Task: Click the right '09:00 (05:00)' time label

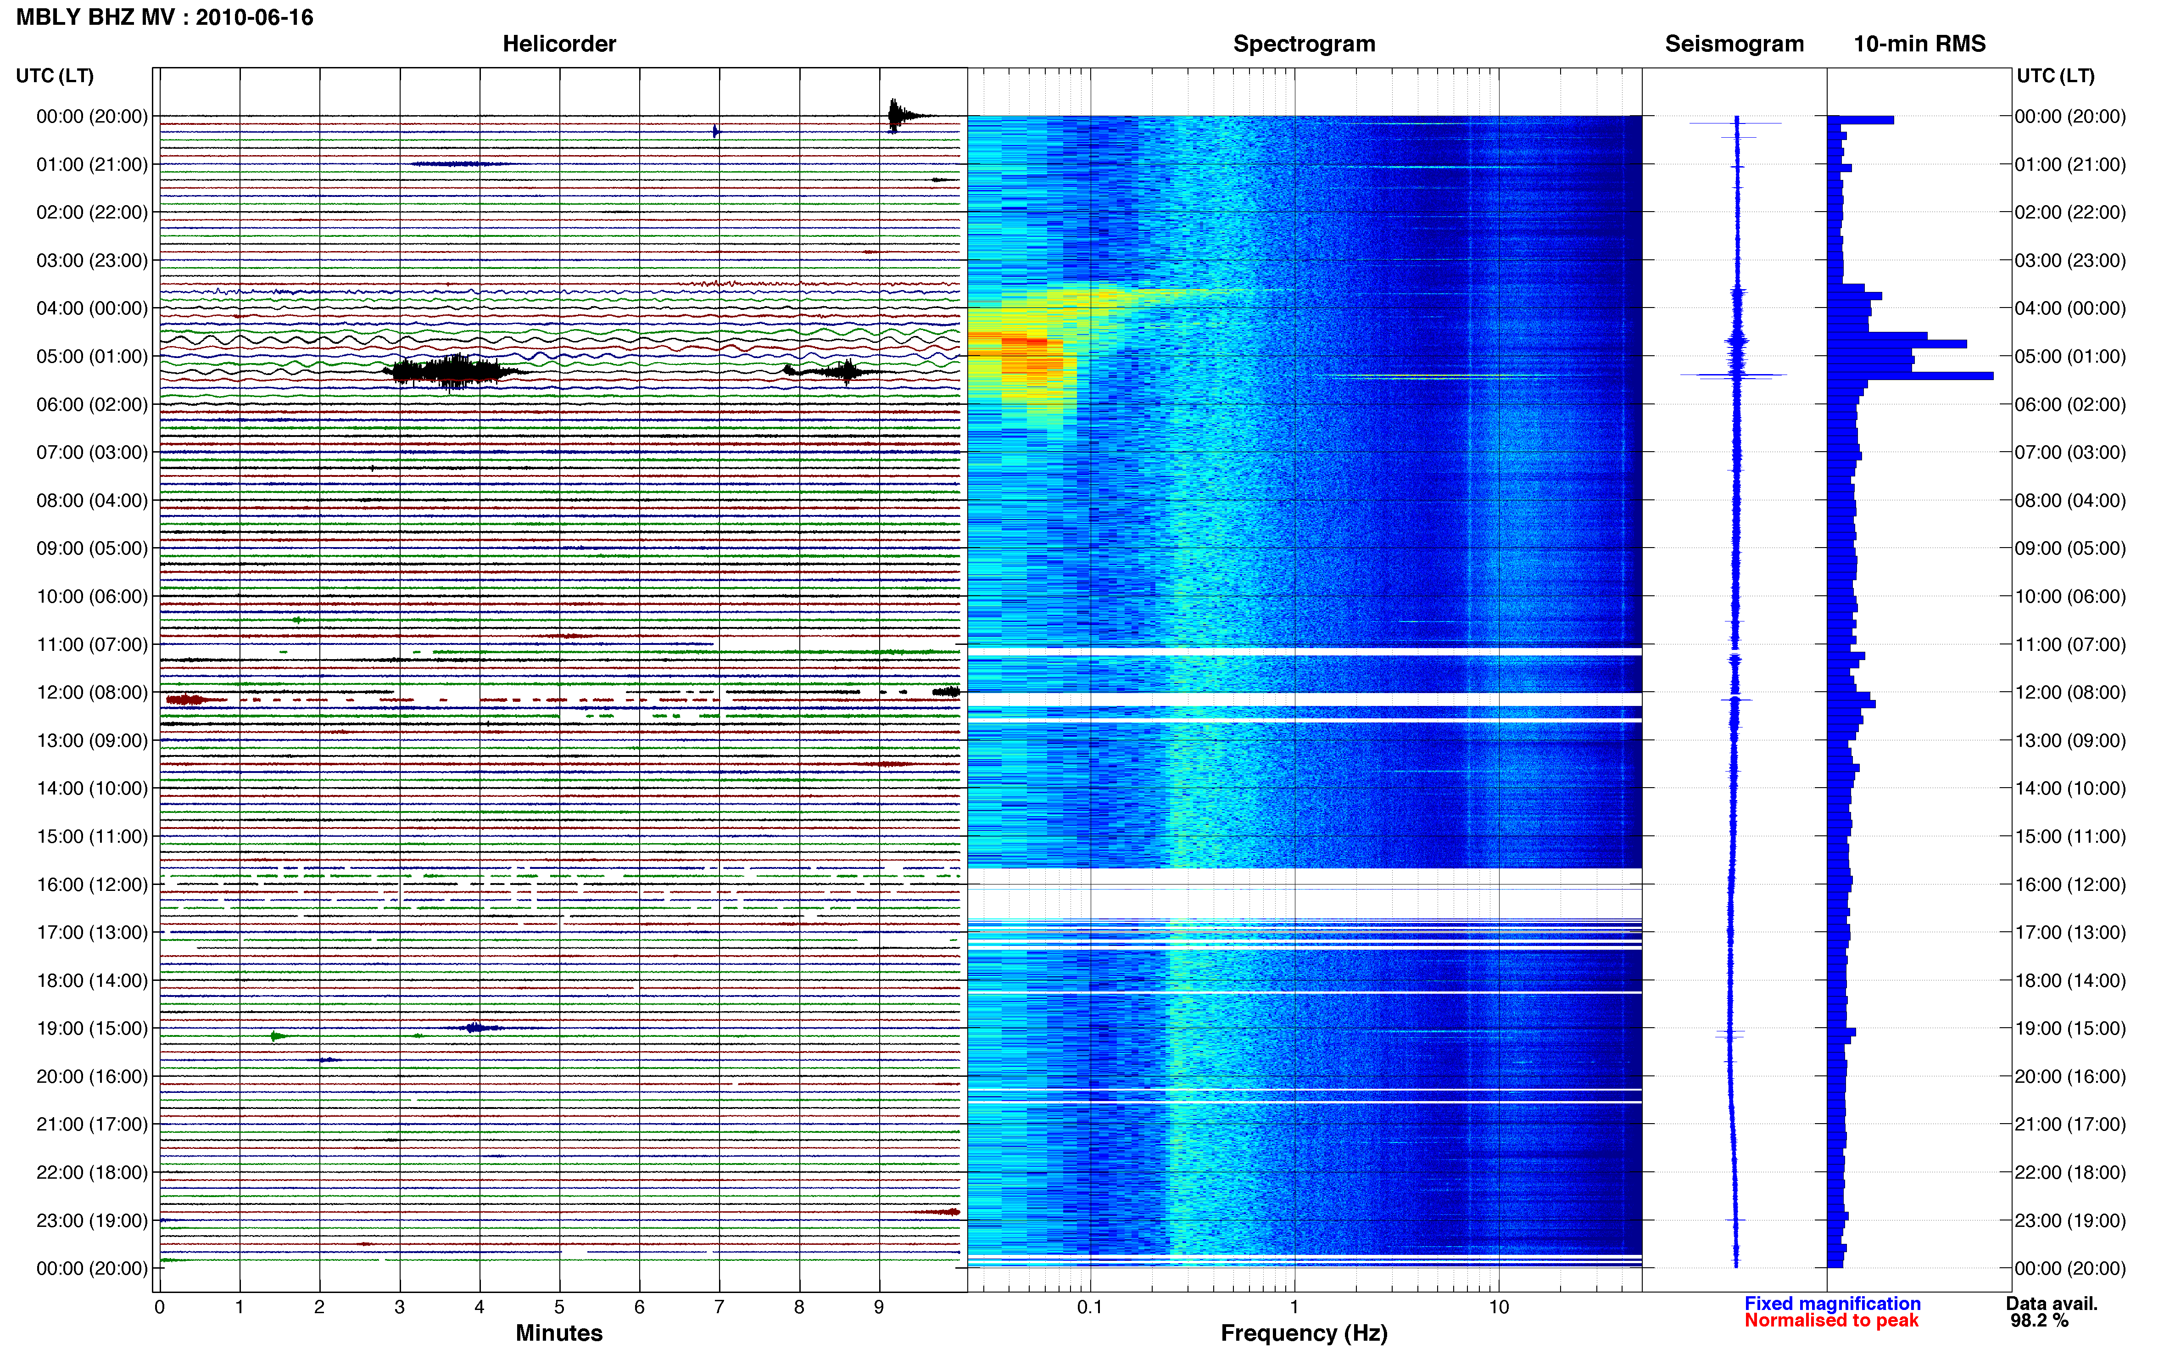Action: [x=2070, y=548]
